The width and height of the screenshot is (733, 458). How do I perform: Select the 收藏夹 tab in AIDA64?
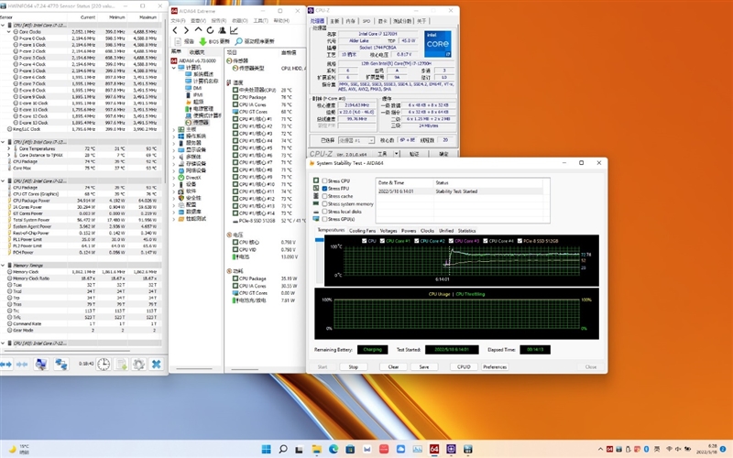196,52
